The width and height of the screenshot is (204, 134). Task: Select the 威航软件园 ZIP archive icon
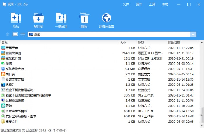[3, 58]
